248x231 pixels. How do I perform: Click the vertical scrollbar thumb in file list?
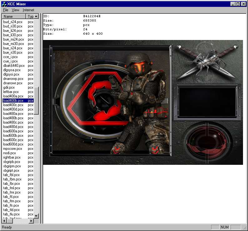pyautogui.click(x=36, y=101)
